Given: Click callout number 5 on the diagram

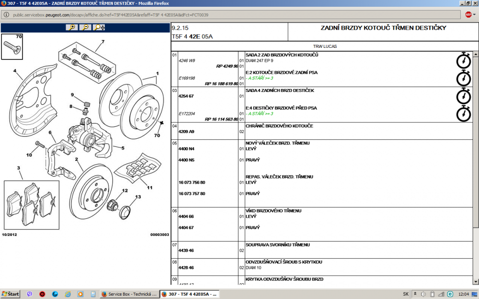Looking at the screenshot, I should [123, 148].
